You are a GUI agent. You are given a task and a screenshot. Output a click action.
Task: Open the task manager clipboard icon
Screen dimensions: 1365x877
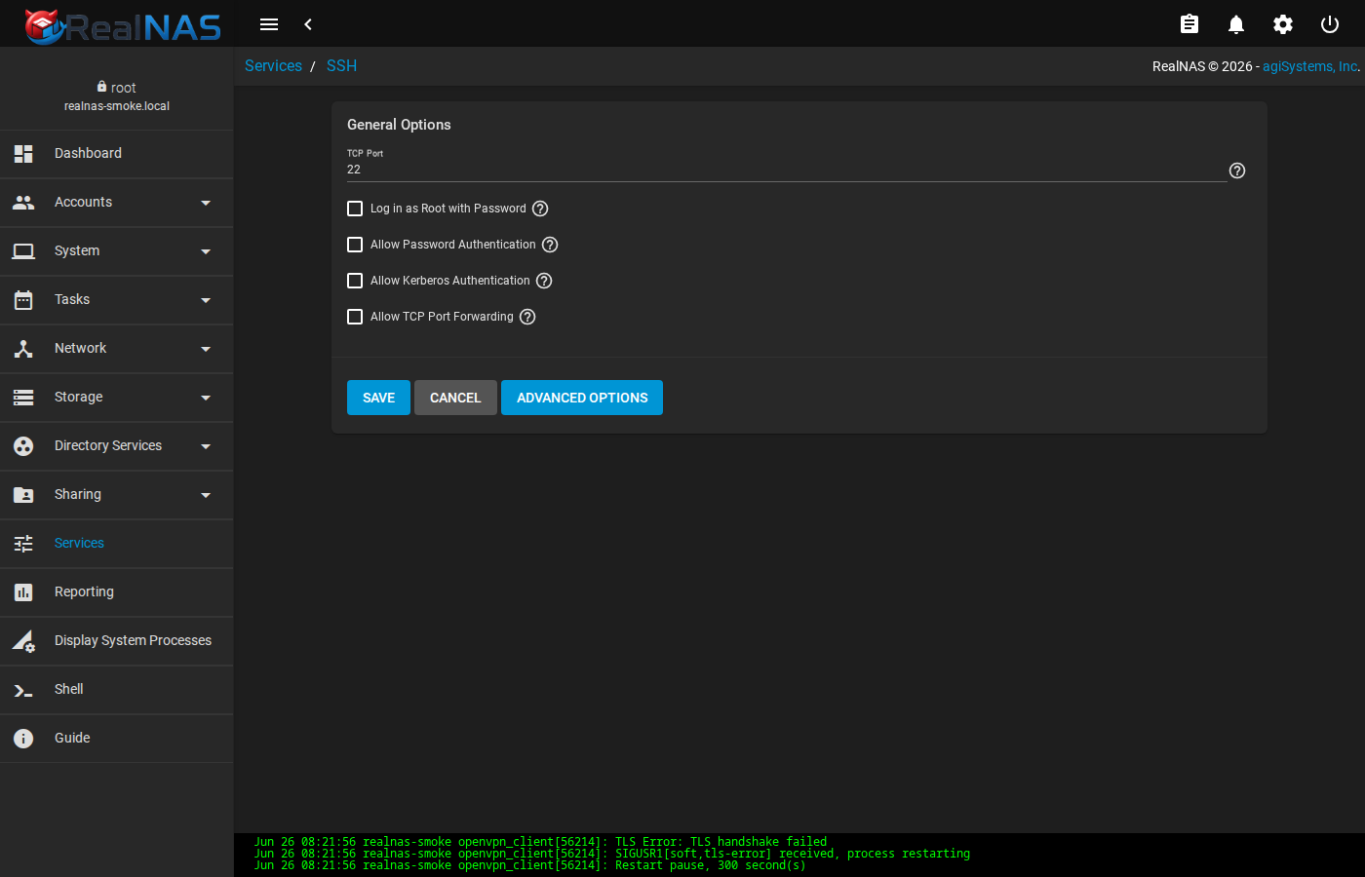(x=1189, y=24)
